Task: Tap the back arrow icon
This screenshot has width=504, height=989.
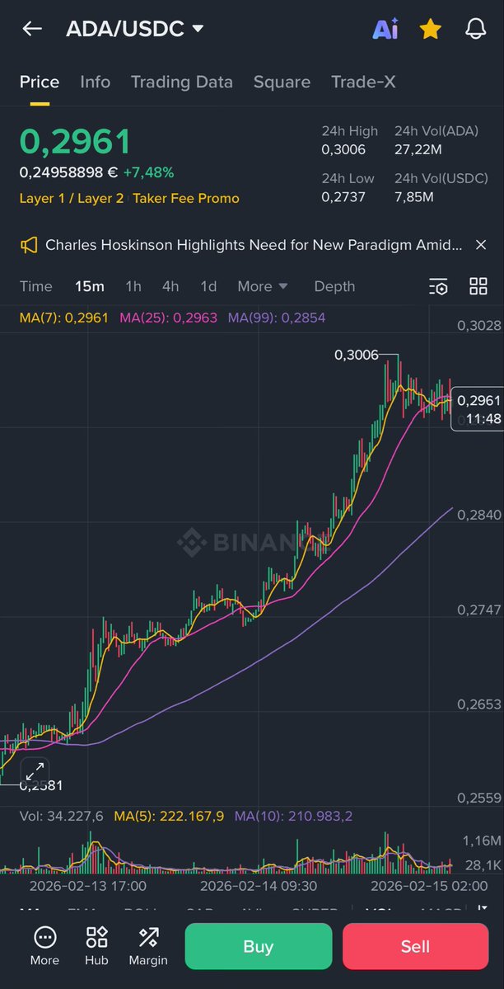Action: pyautogui.click(x=32, y=28)
